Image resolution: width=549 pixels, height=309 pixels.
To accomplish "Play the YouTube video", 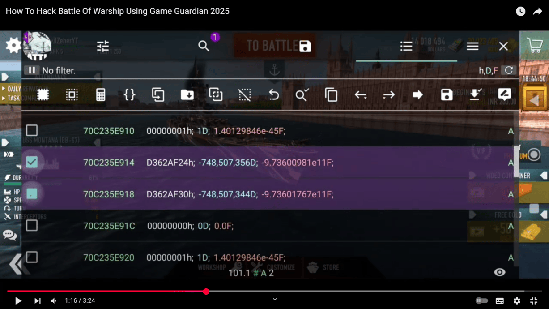I will click(x=18, y=301).
